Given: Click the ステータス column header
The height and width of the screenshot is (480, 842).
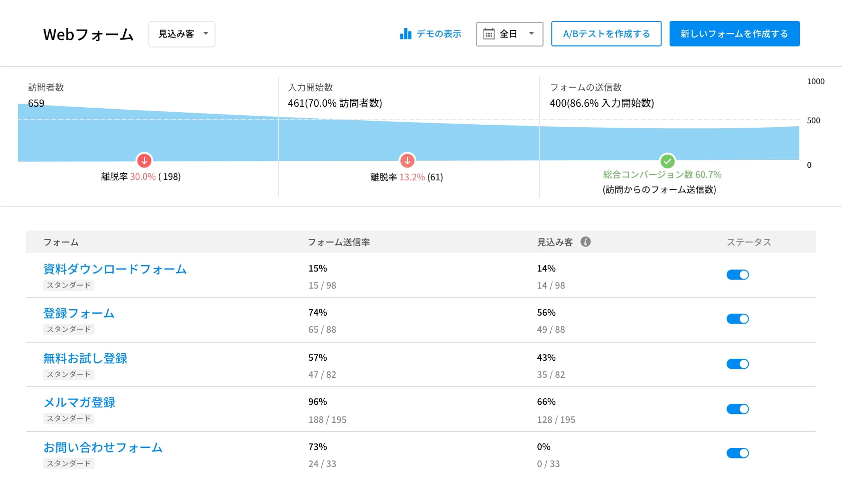Looking at the screenshot, I should point(749,242).
